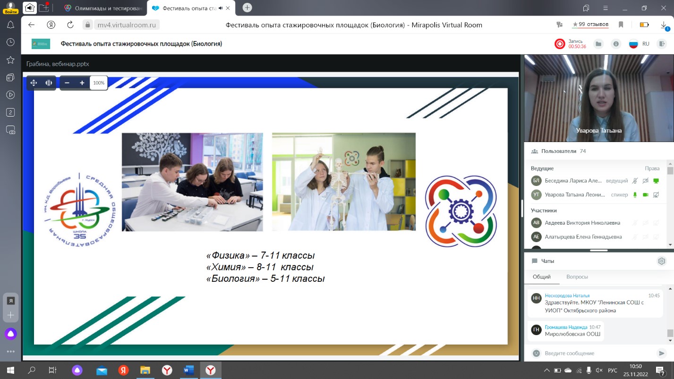Zoom out the presentation with the minus button

tap(67, 83)
